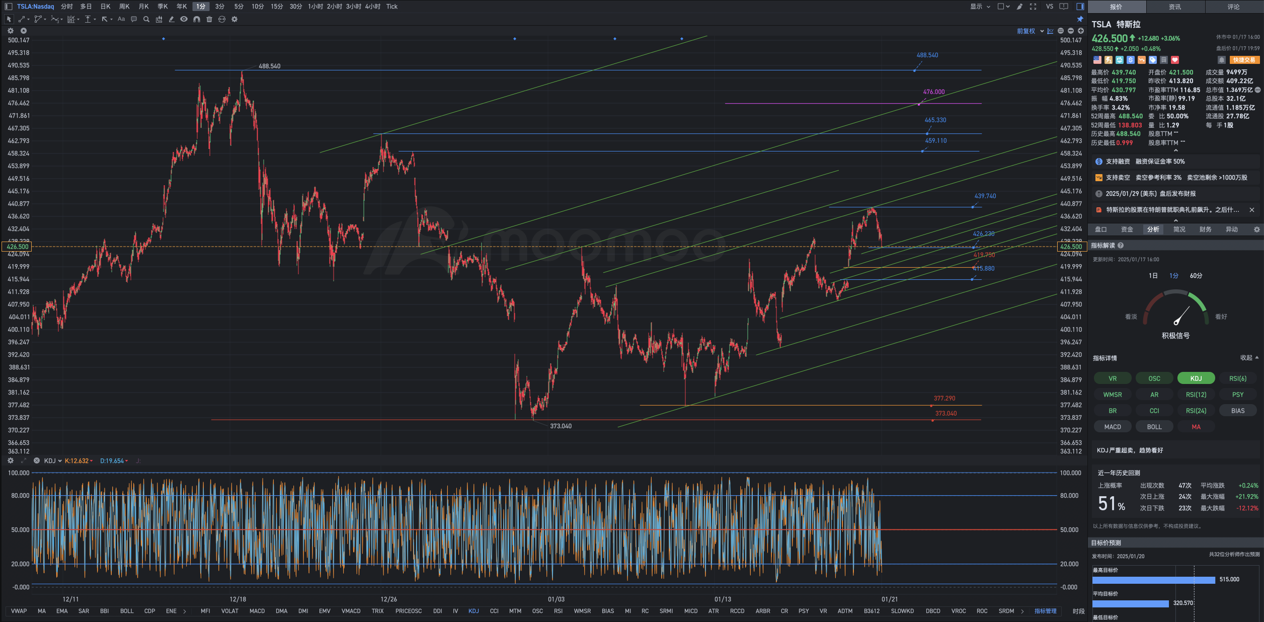Image resolution: width=1264 pixels, height=622 pixels.
Task: Select the Fibonacci grid drawing tool
Action: pyautogui.click(x=71, y=19)
